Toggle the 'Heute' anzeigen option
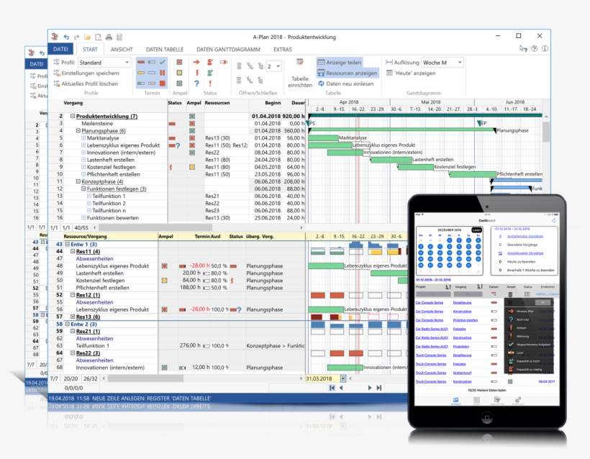590x459 pixels. click(410, 73)
